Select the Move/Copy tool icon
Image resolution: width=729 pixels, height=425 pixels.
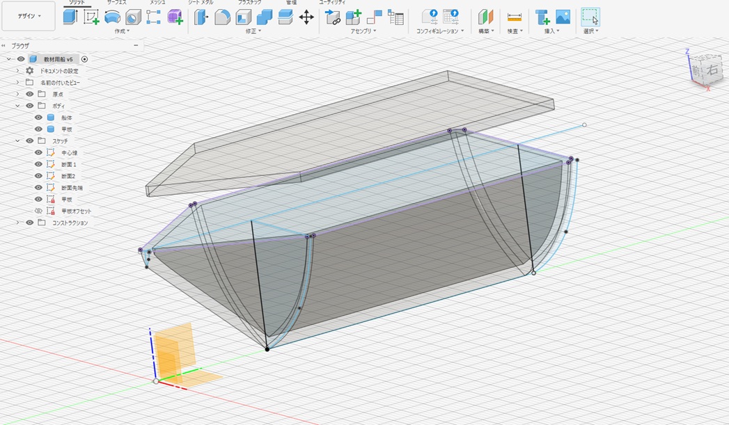306,17
